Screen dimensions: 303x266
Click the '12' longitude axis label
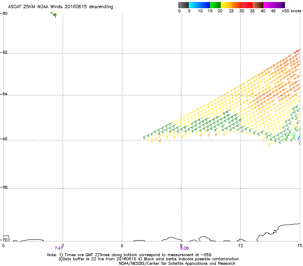click(240, 246)
